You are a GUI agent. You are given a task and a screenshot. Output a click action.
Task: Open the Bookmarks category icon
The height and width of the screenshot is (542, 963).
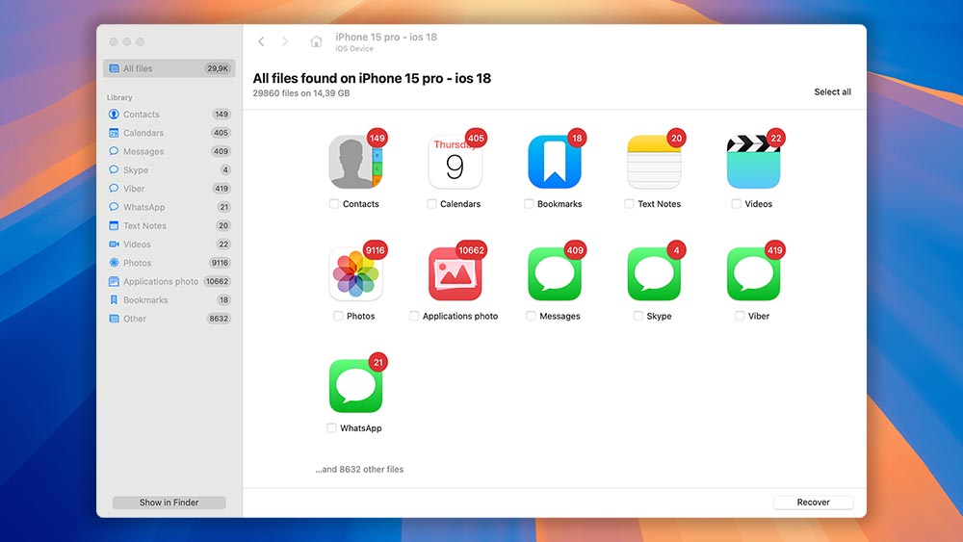pyautogui.click(x=555, y=162)
